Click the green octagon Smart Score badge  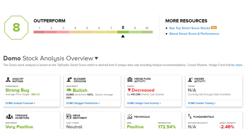[16, 27]
